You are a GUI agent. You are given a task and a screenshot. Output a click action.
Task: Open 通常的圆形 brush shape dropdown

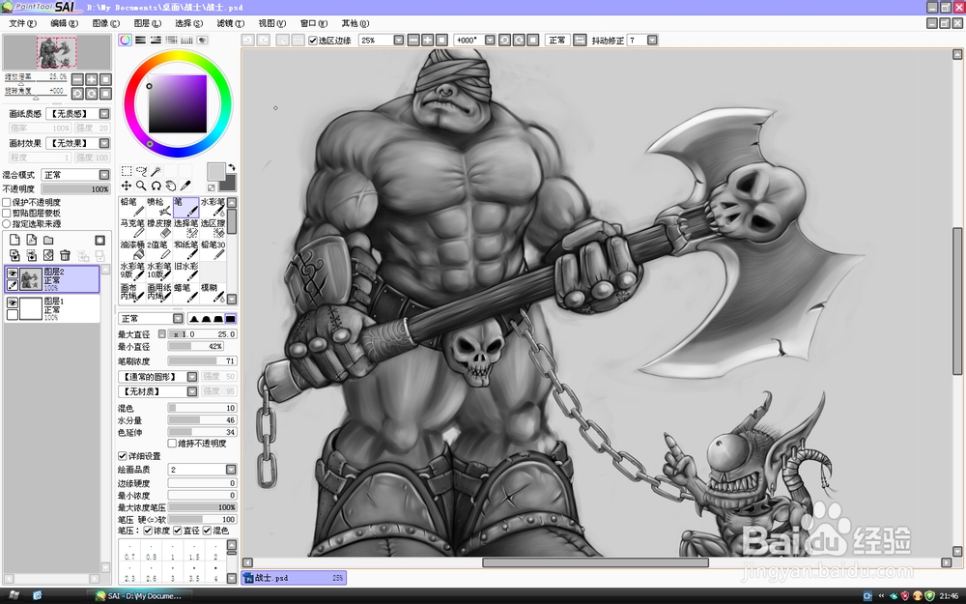192,377
